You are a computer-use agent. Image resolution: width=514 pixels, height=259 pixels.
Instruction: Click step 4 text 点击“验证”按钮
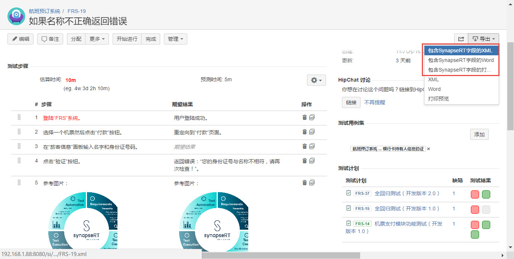tap(62, 161)
